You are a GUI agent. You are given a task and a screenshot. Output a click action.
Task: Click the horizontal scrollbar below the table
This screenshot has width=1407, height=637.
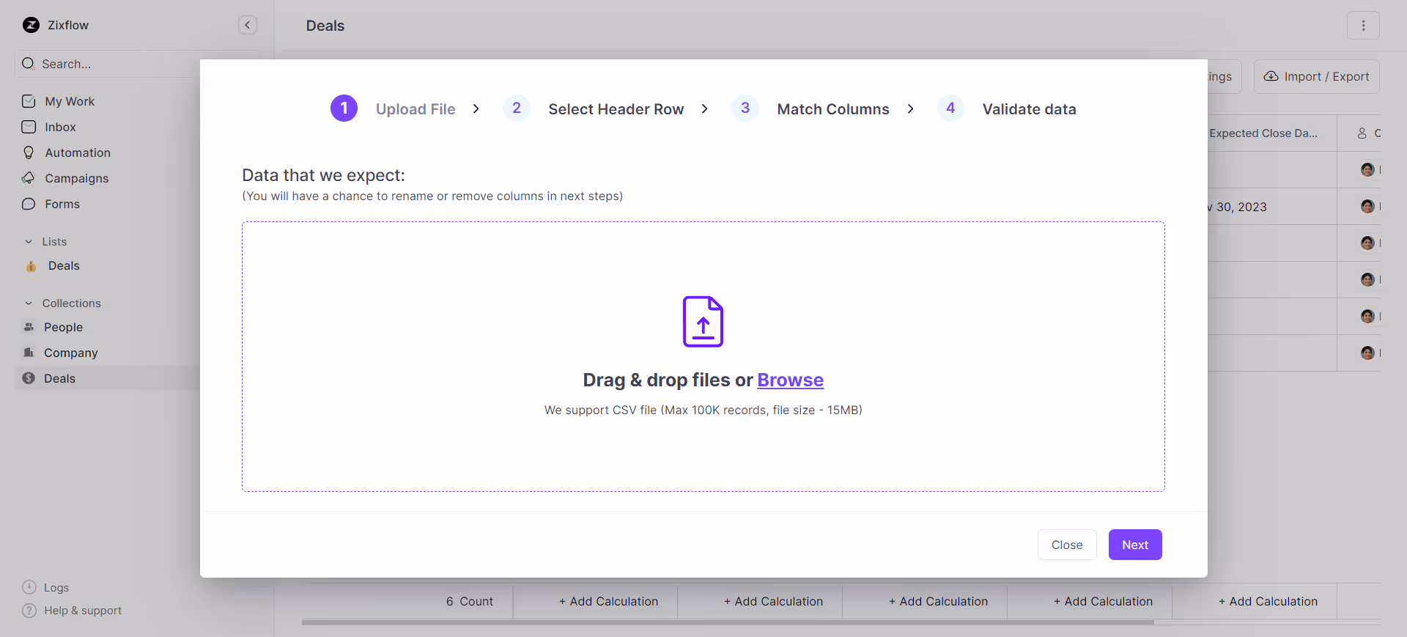pyautogui.click(x=728, y=622)
